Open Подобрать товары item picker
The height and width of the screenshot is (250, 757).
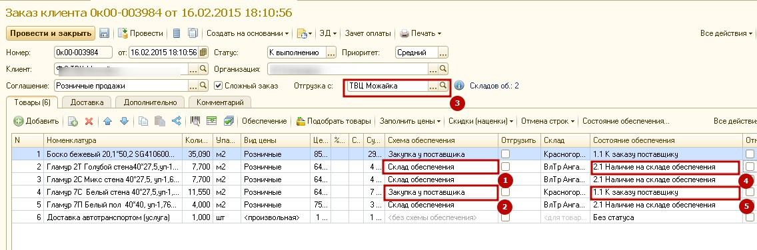click(333, 121)
